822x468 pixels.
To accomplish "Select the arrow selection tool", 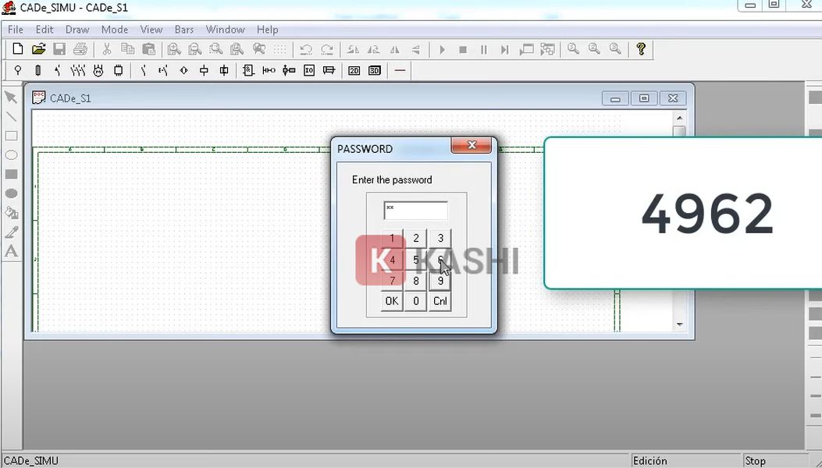I will point(11,97).
